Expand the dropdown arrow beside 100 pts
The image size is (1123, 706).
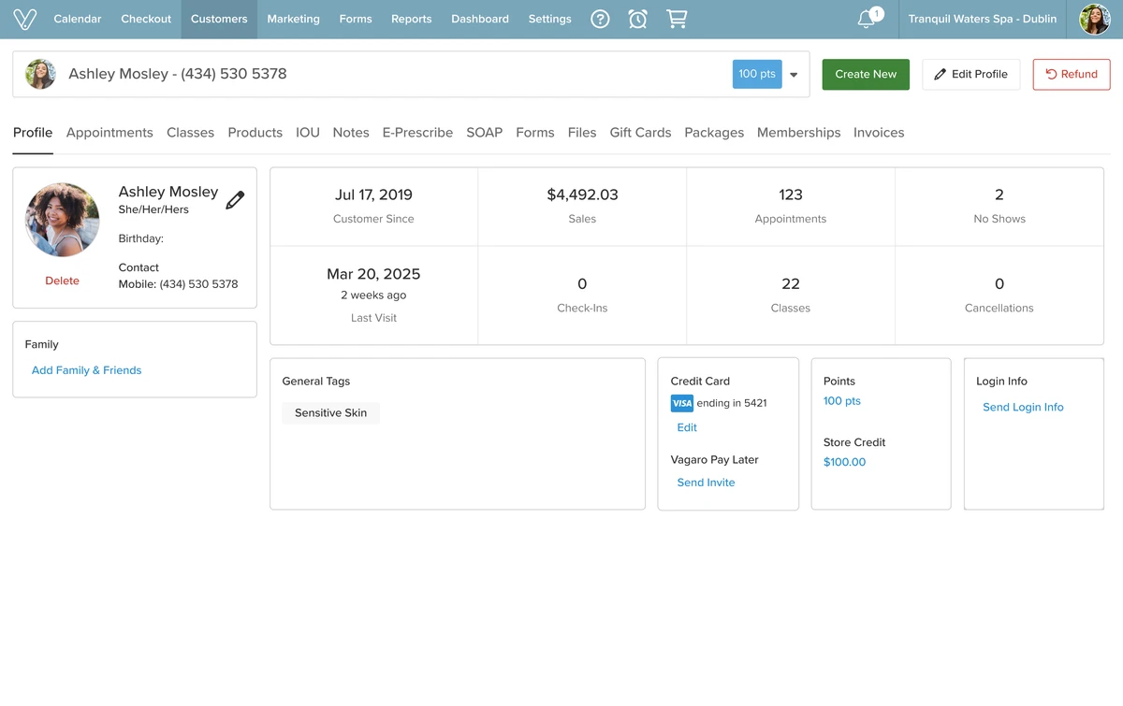pyautogui.click(x=794, y=75)
